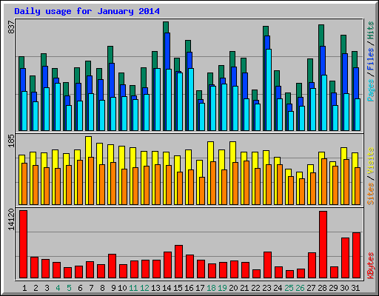Click the cyan Pages bar for day 13
The image size is (379, 296).
pyautogui.click(x=158, y=99)
